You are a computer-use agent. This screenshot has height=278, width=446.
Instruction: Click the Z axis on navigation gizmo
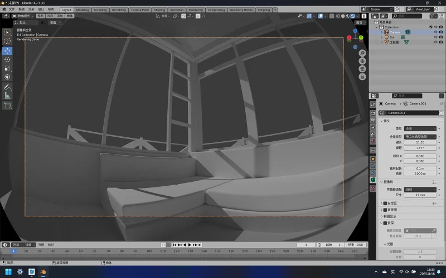(355, 31)
